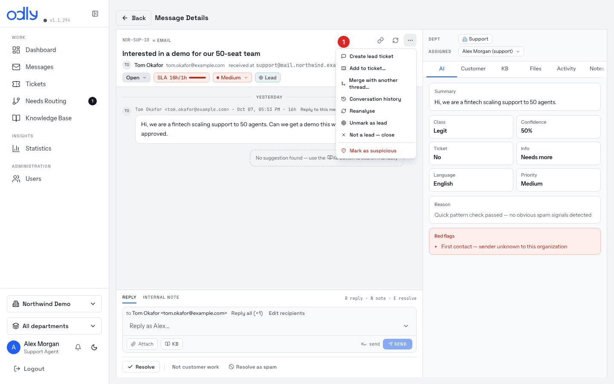Expand Northwind Demo organization selector
The width and height of the screenshot is (614, 384).
pyautogui.click(x=55, y=304)
